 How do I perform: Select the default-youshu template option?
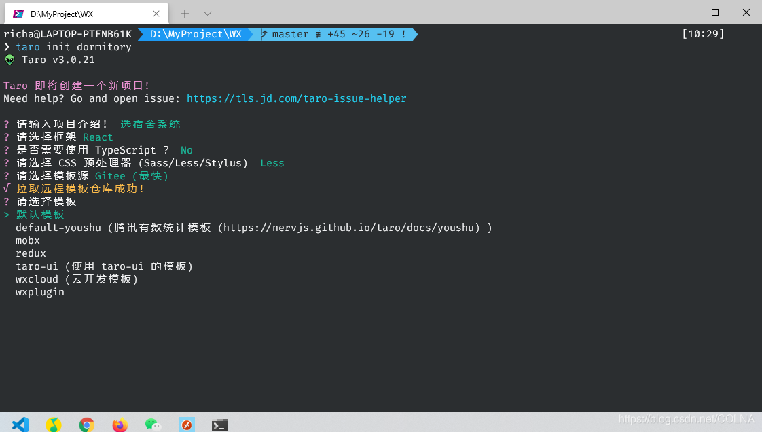pos(254,228)
